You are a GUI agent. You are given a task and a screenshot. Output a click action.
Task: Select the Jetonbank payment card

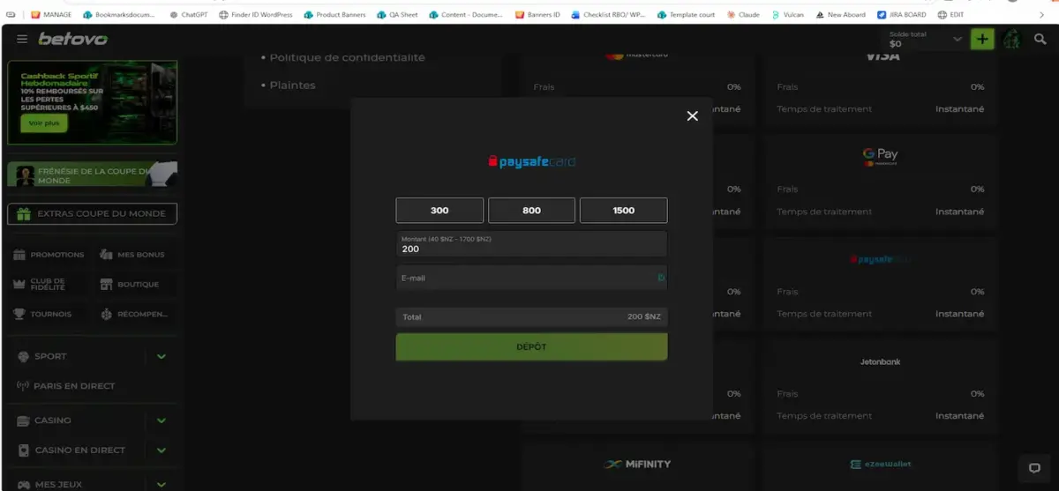pos(880,387)
